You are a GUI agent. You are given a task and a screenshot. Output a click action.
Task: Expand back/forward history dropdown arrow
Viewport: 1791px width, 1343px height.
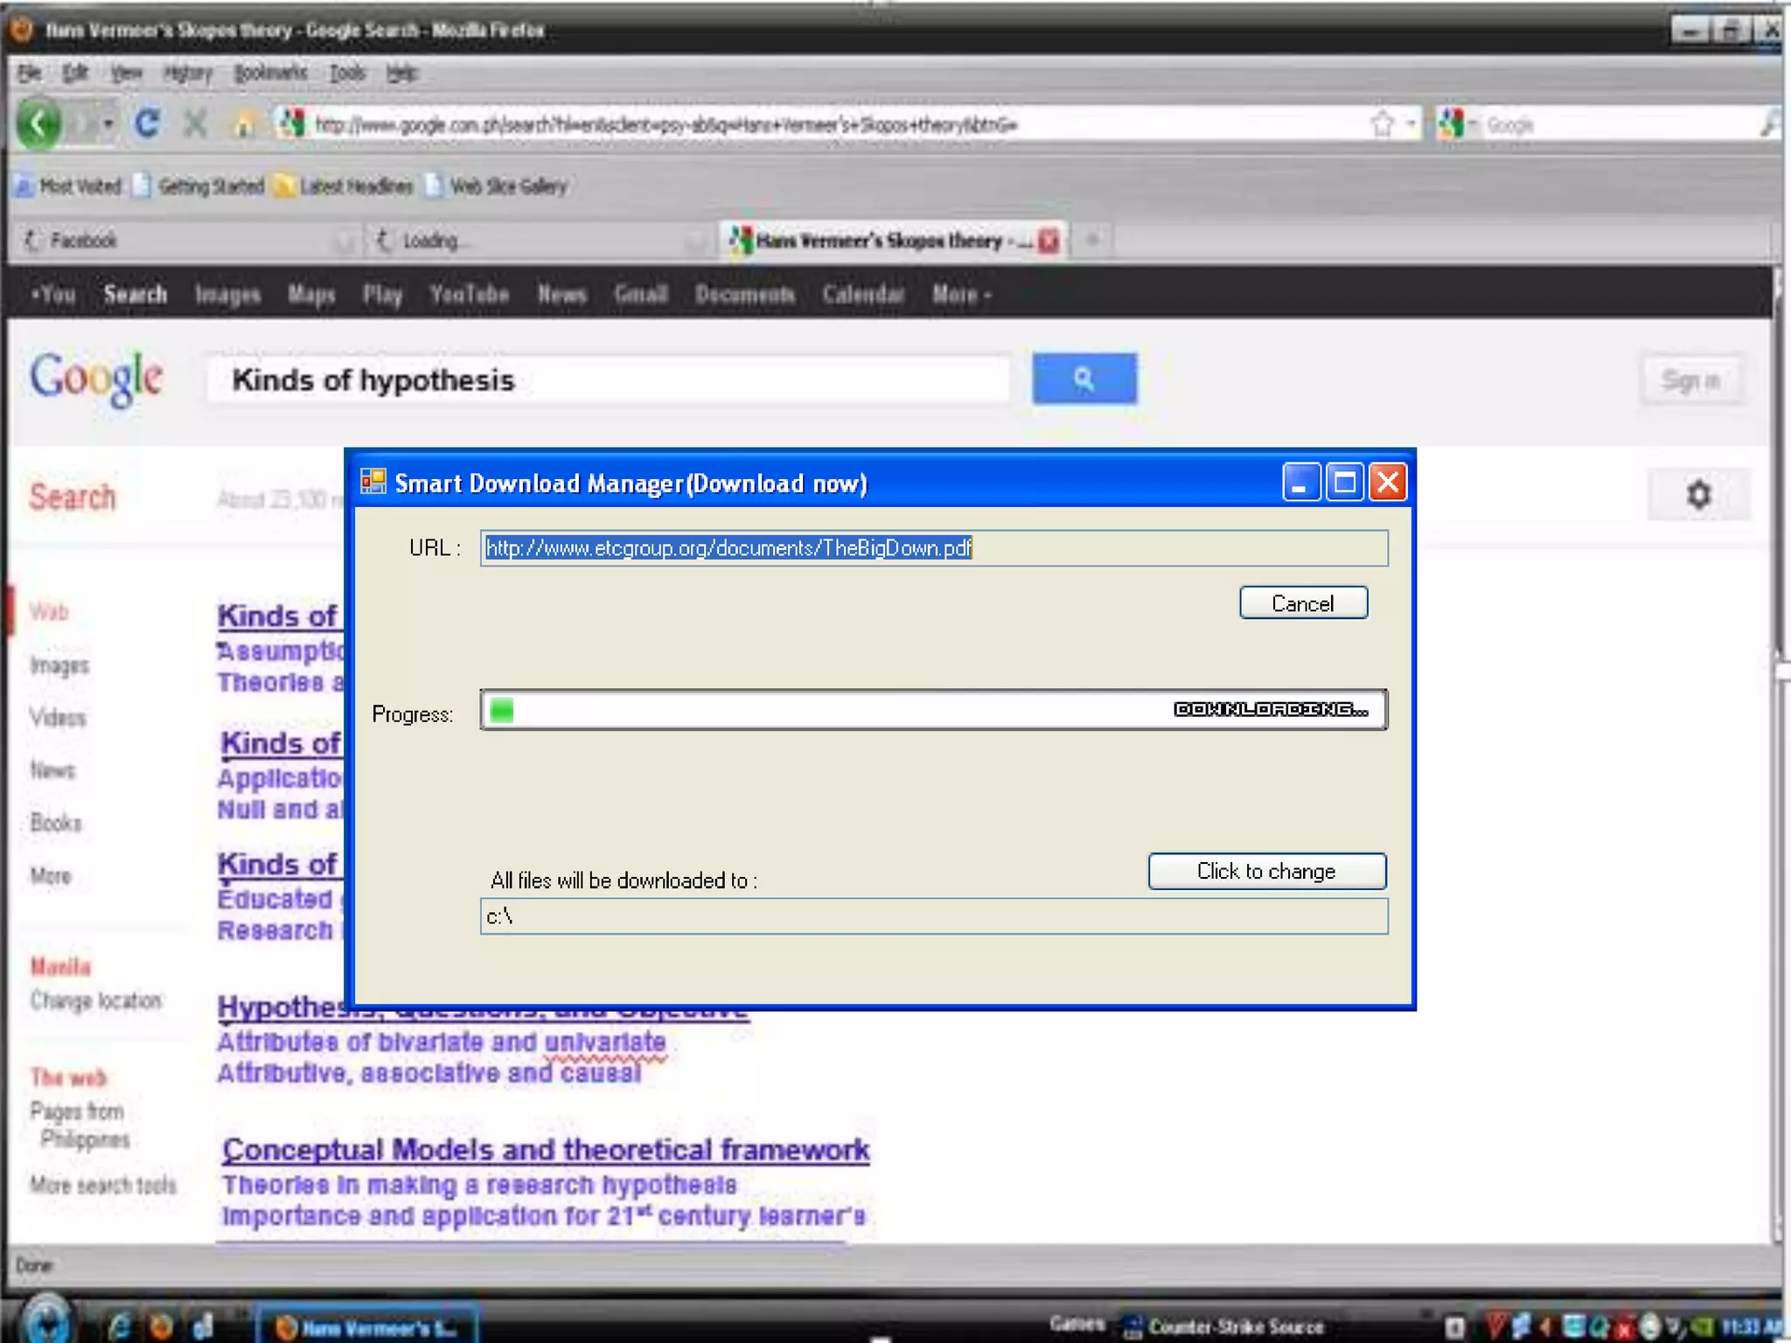(108, 124)
